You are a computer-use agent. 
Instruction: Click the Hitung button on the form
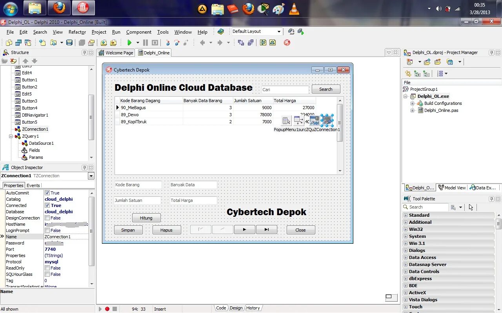146,218
